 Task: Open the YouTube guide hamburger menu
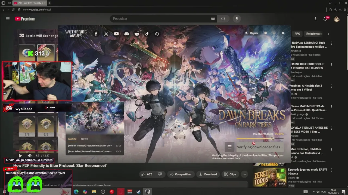tap(8, 19)
